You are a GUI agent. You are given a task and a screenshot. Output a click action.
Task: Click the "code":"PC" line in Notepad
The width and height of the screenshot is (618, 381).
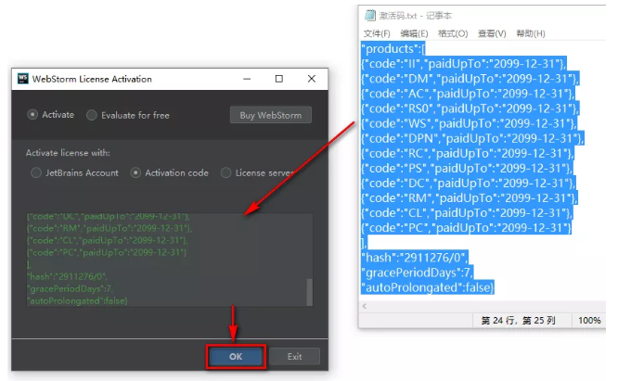point(466,228)
